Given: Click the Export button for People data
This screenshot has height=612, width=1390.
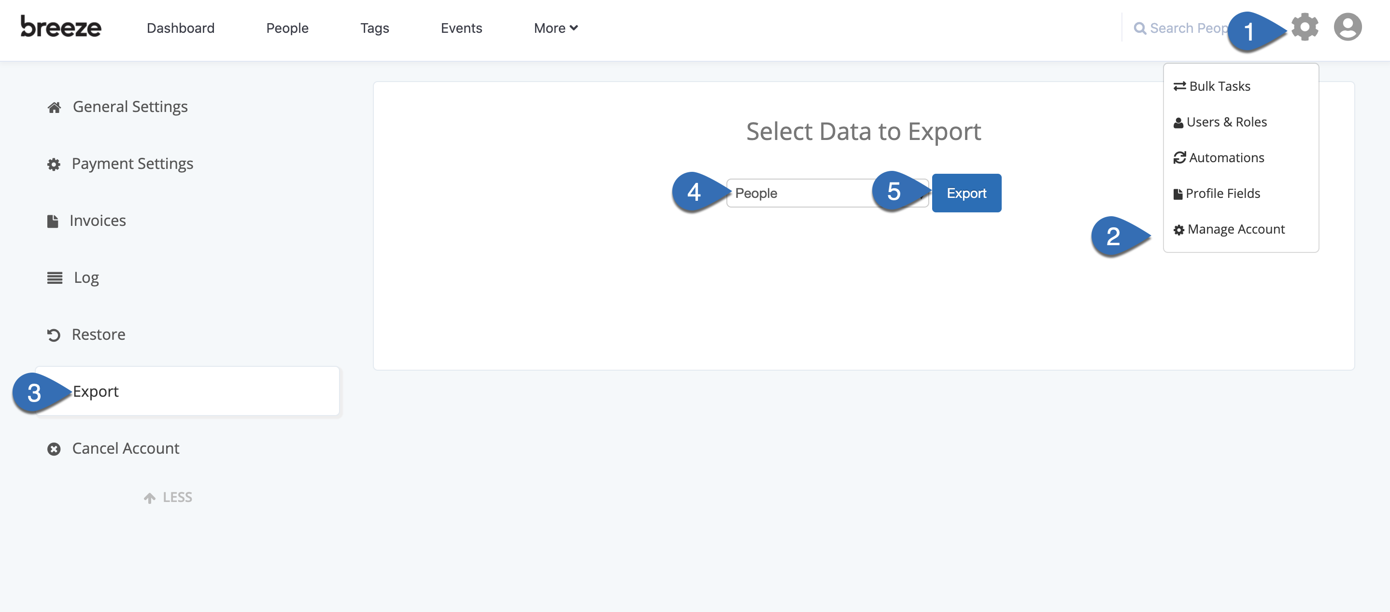Looking at the screenshot, I should (966, 192).
